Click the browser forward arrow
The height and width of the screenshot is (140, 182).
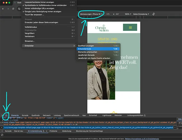pyautogui.click(x=8, y=9)
